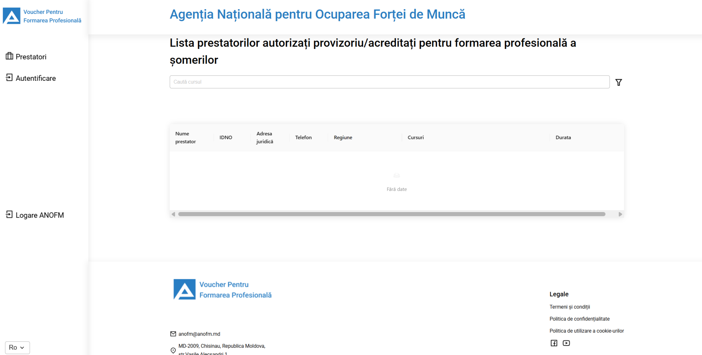Click the table's horizontal scrollbar thumb

[x=391, y=214]
